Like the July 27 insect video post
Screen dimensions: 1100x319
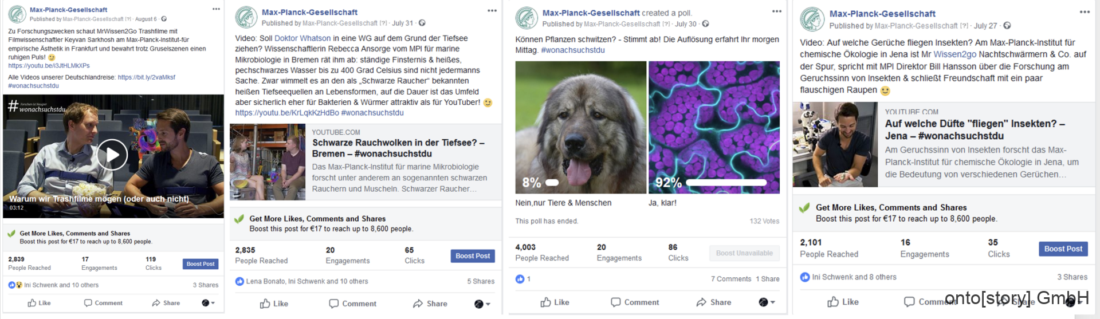pos(843,302)
